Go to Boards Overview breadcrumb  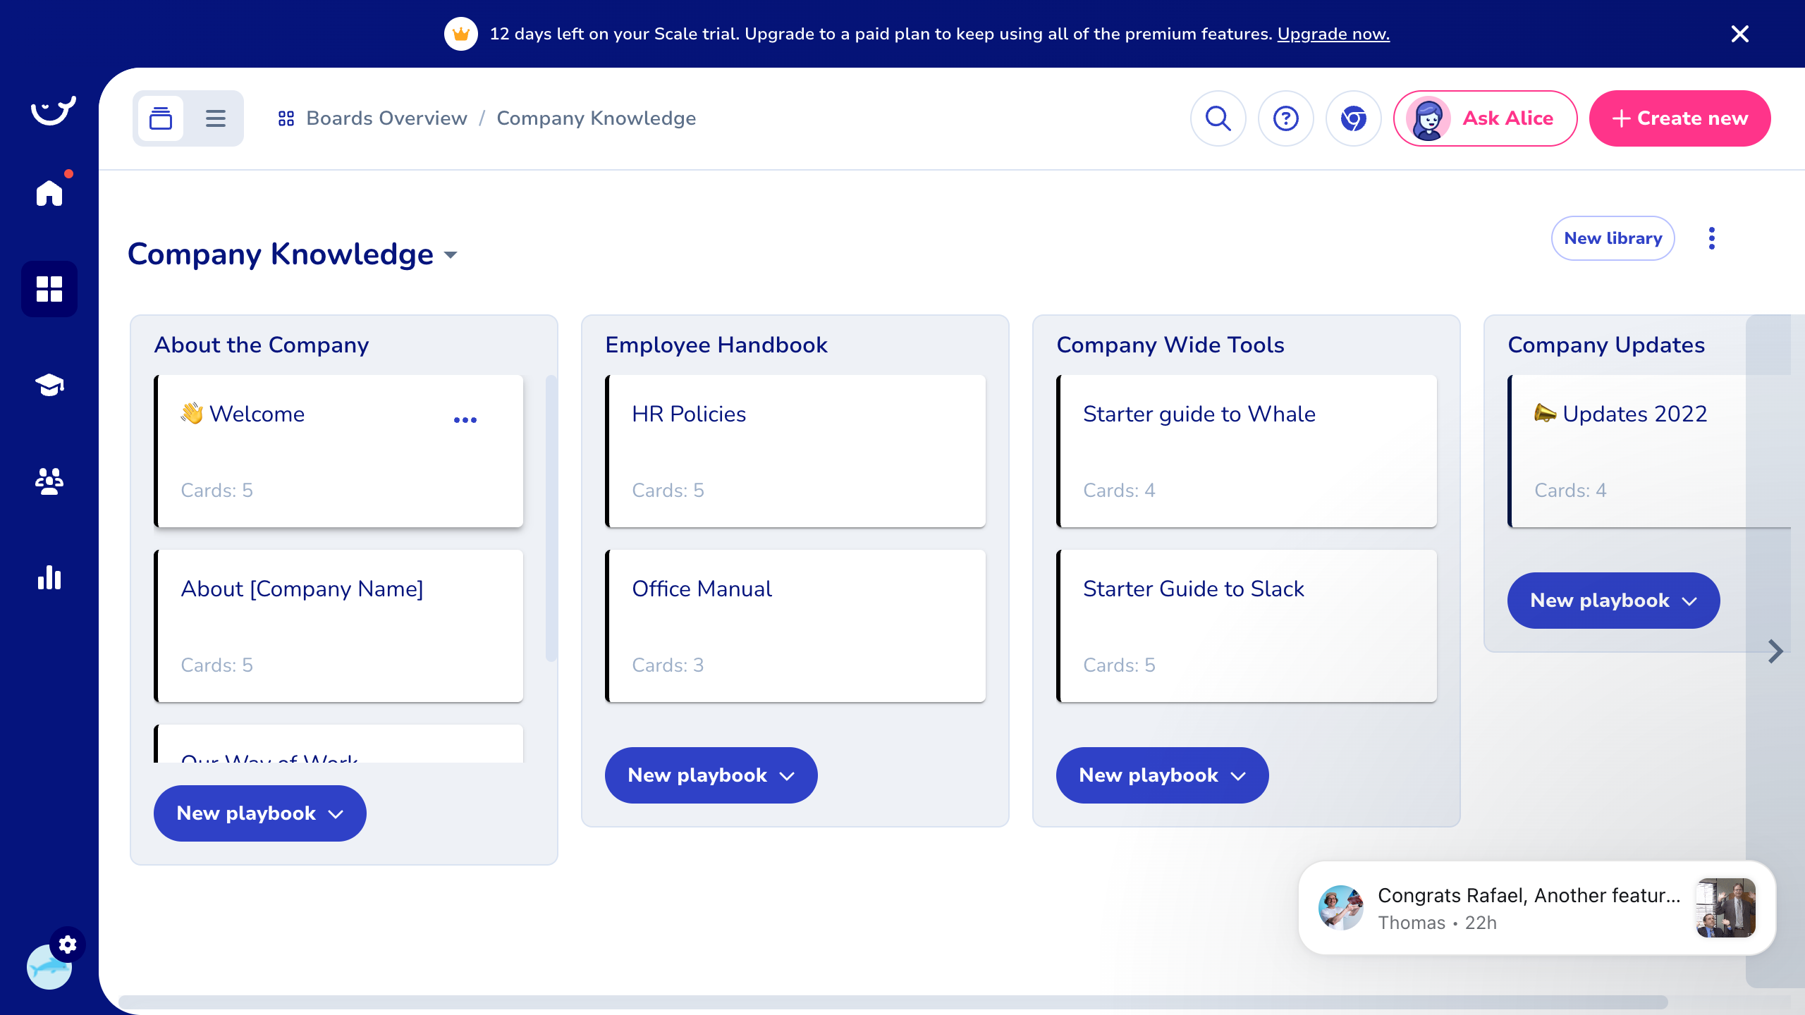click(386, 118)
